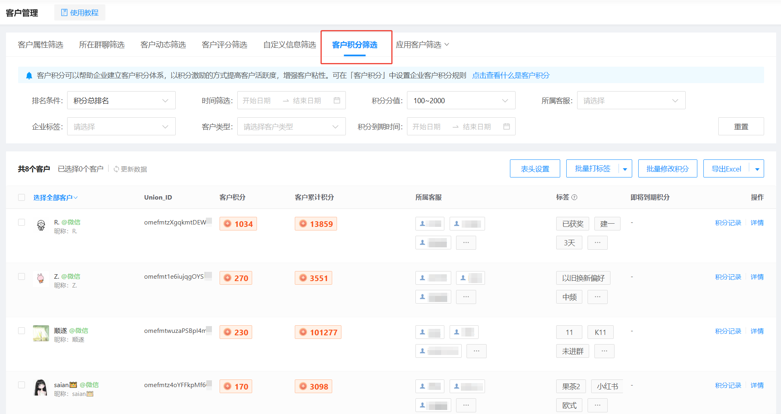Screen dimensions: 781x414
Task: Click avatar thumbnail of customer saian
Action: tap(41, 387)
